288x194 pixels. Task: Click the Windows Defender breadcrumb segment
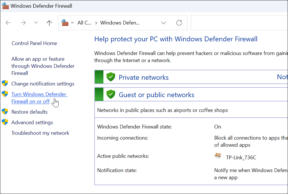pyautogui.click(x=120, y=23)
